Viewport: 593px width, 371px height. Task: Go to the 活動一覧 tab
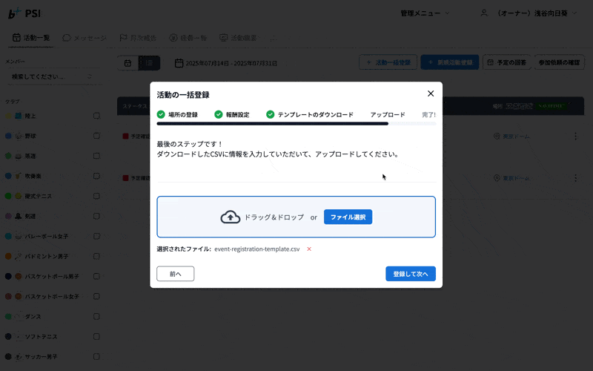(31, 38)
